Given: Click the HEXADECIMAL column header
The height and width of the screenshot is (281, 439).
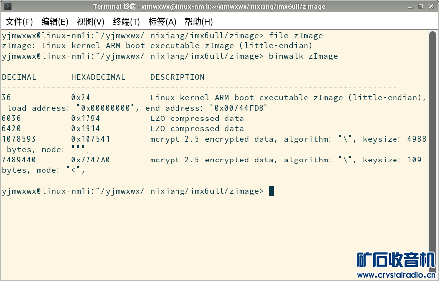Looking at the screenshot, I should 98,77.
